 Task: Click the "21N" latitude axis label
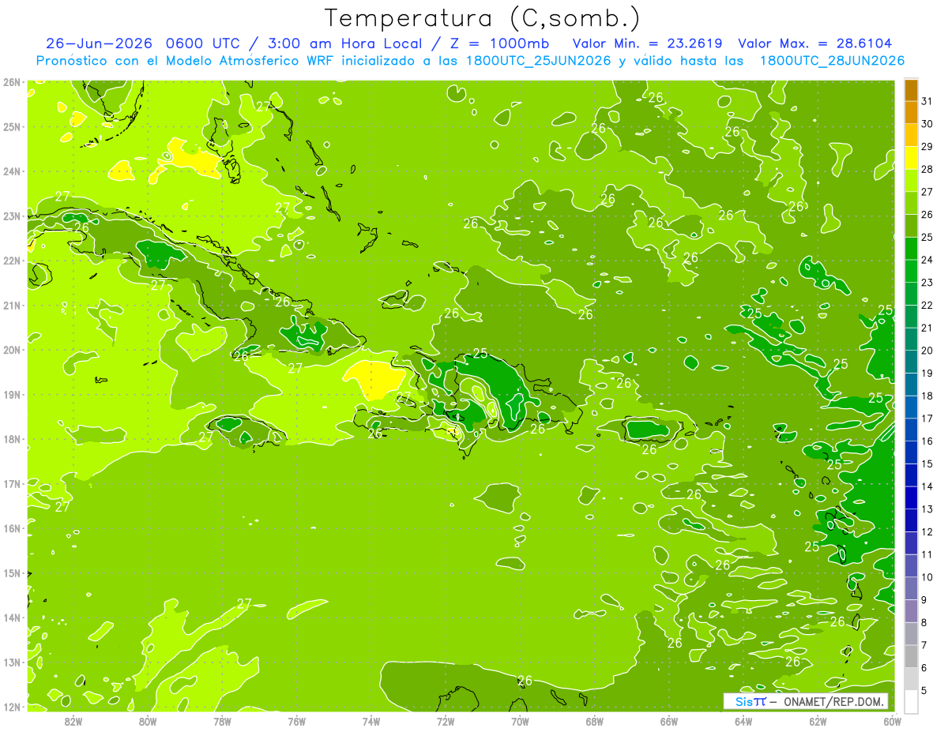(12, 305)
